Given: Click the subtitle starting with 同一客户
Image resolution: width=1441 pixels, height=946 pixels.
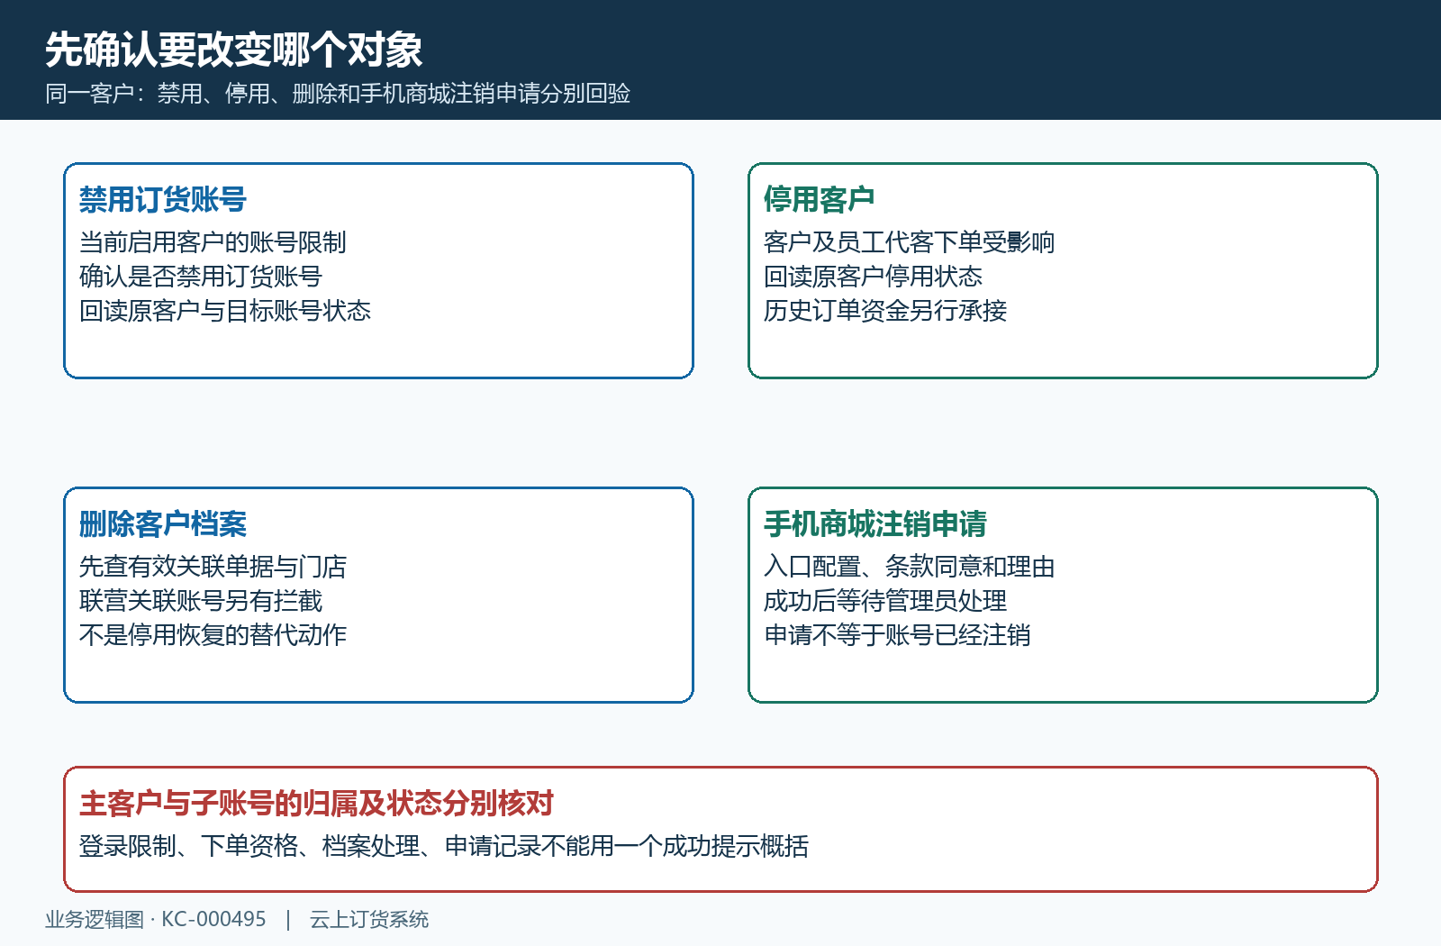Looking at the screenshot, I should pos(338,94).
